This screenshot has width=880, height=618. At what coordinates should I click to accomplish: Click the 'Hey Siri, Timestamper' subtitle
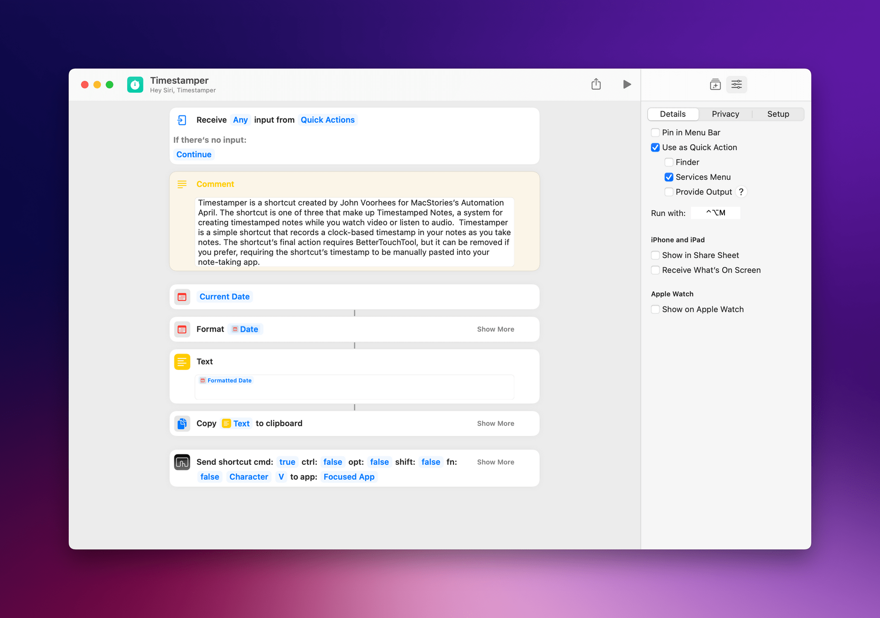point(183,91)
